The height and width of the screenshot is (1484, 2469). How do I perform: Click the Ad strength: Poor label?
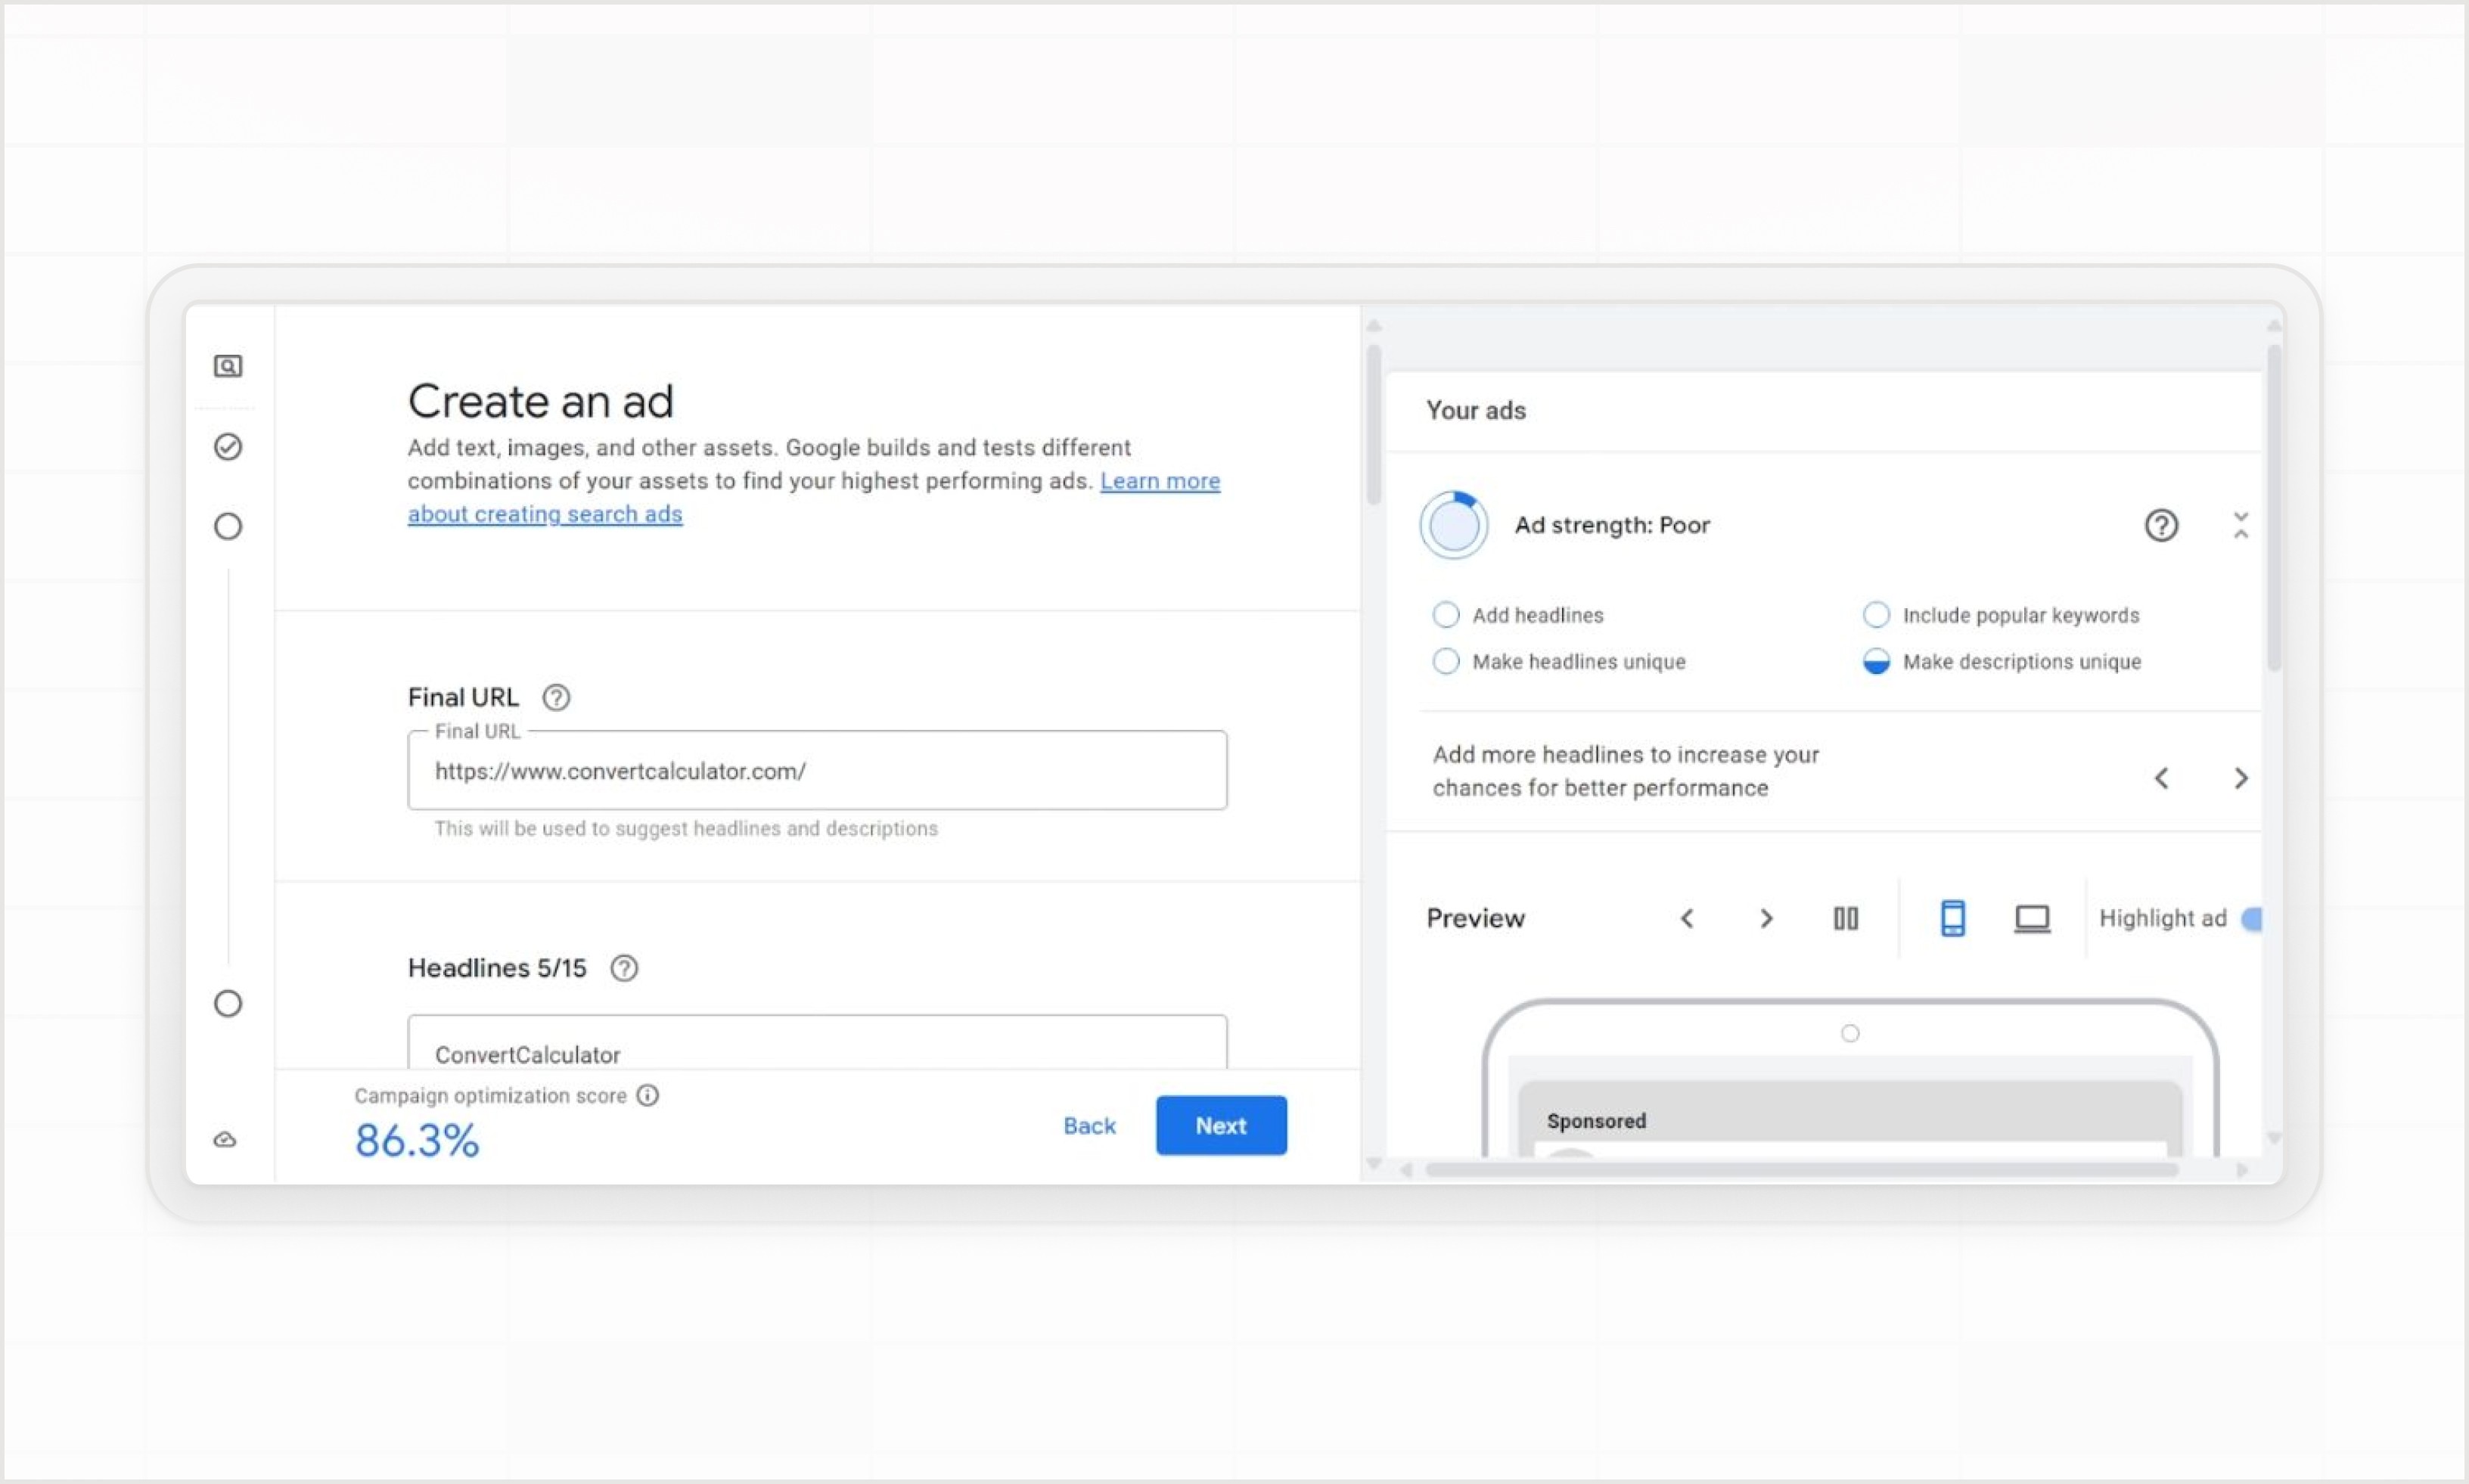click(x=1612, y=525)
